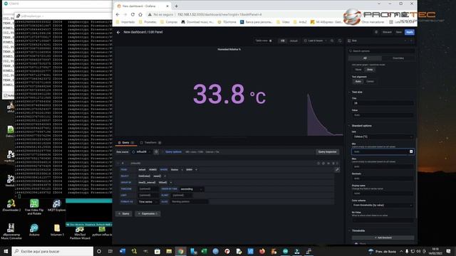The width and height of the screenshot is (456, 256).
Task: Add a GROUP BY clause with plus
Action: pyautogui.click(x=171, y=183)
